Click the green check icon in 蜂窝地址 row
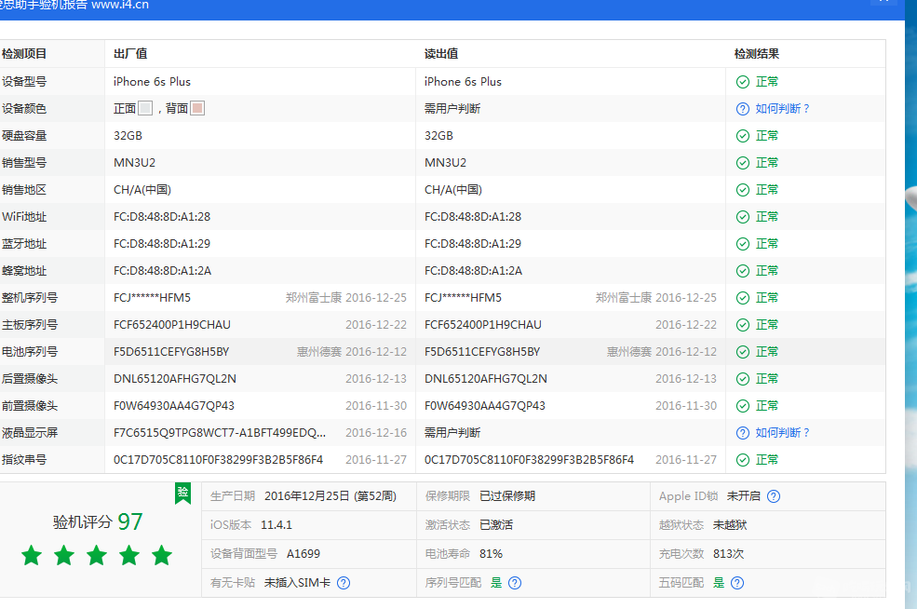The height and width of the screenshot is (609, 917). [x=743, y=271]
